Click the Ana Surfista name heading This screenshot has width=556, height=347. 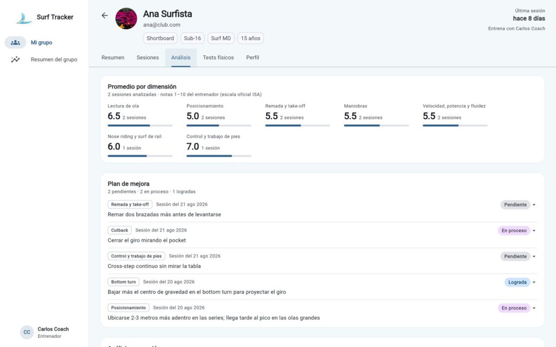point(167,14)
